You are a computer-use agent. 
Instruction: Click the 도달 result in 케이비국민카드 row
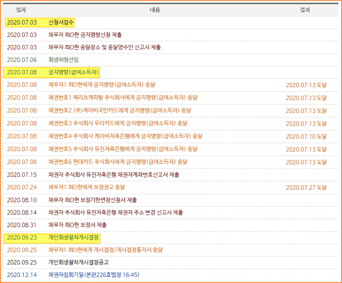306,111
